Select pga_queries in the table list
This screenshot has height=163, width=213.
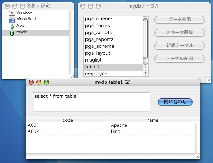point(113,19)
